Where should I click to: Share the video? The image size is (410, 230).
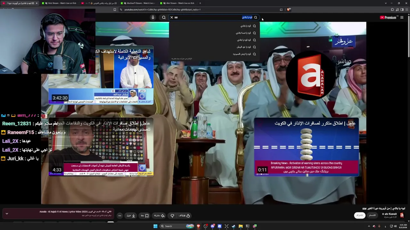click(159, 216)
